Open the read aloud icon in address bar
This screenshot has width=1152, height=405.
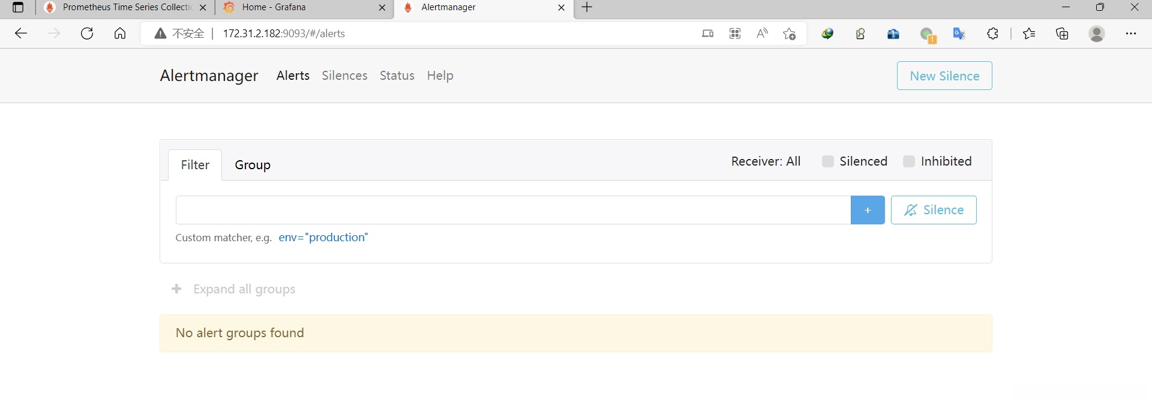click(762, 34)
